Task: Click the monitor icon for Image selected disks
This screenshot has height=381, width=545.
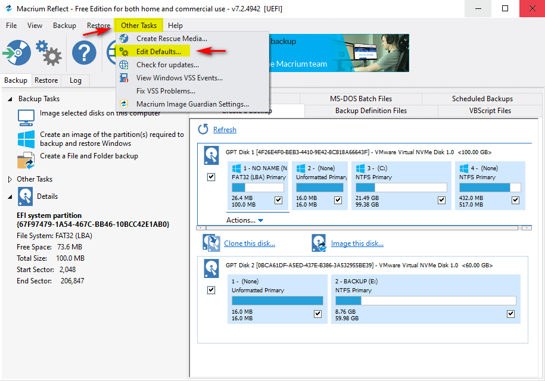Action: point(26,118)
